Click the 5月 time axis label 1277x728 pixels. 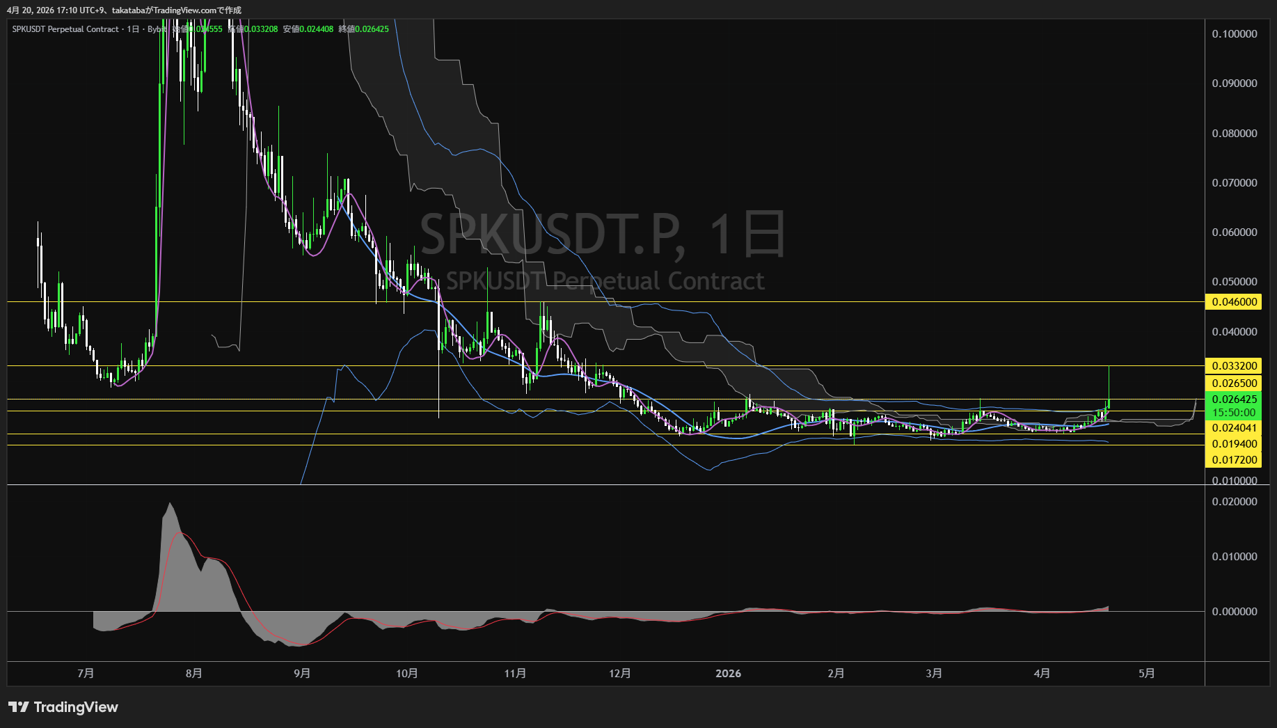[x=1147, y=674]
